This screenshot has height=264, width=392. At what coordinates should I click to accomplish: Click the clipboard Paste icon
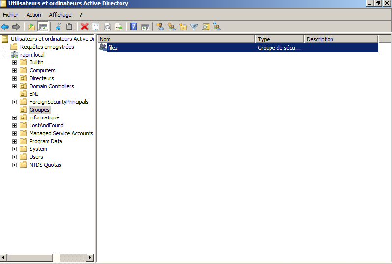[x=69, y=27]
